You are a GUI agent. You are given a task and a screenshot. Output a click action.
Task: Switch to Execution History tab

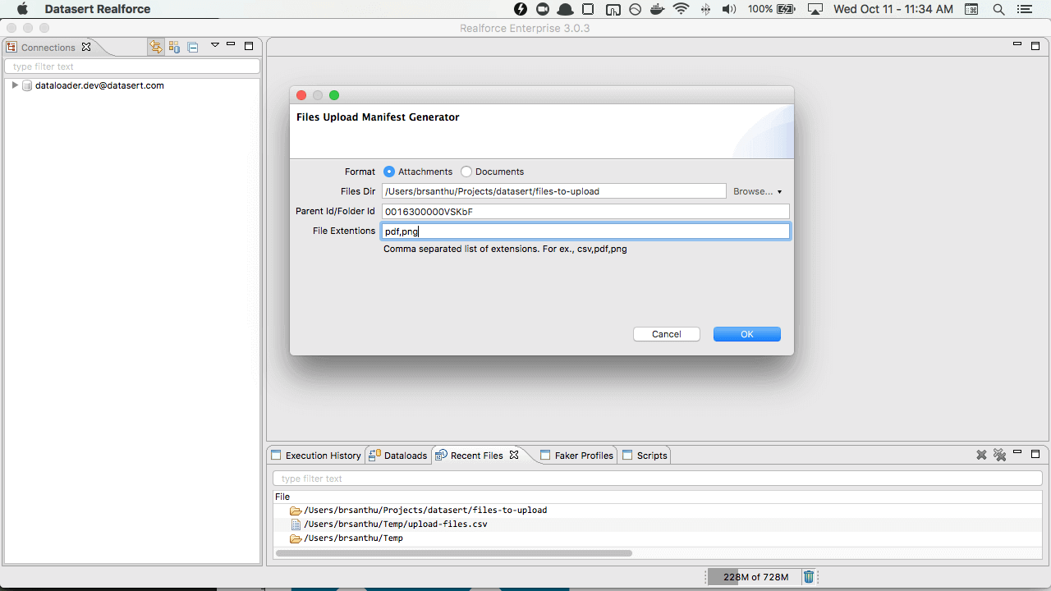316,456
